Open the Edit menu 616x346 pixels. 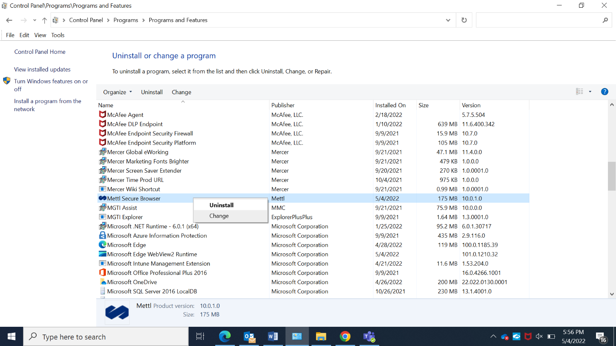click(x=24, y=35)
